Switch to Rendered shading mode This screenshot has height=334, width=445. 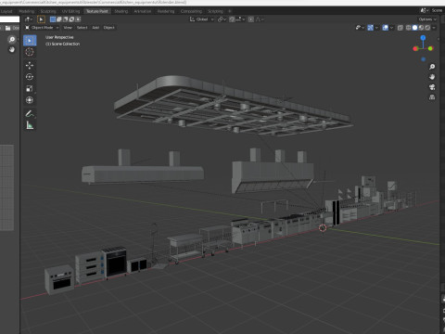[x=427, y=28]
